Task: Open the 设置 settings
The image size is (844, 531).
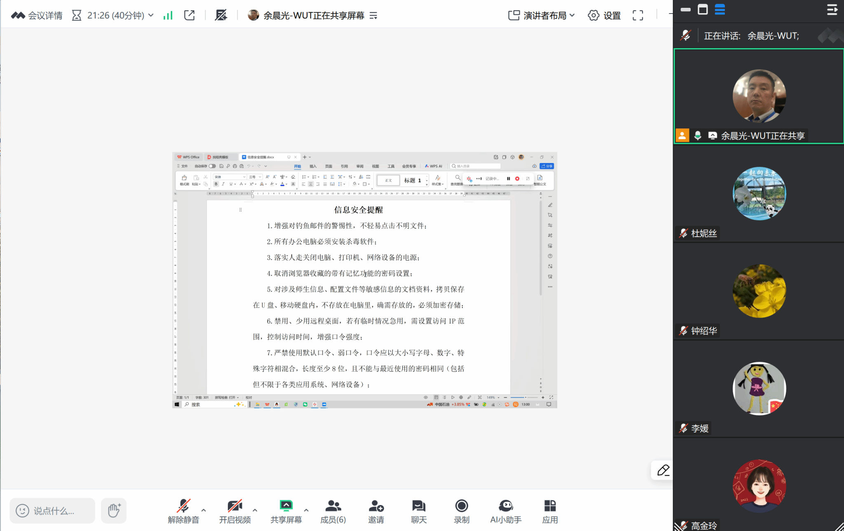Action: pos(604,16)
